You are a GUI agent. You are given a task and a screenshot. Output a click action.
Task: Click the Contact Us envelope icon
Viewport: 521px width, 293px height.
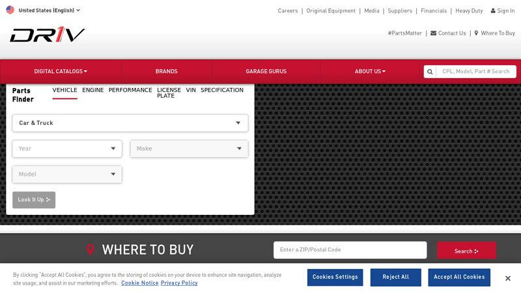click(x=433, y=33)
